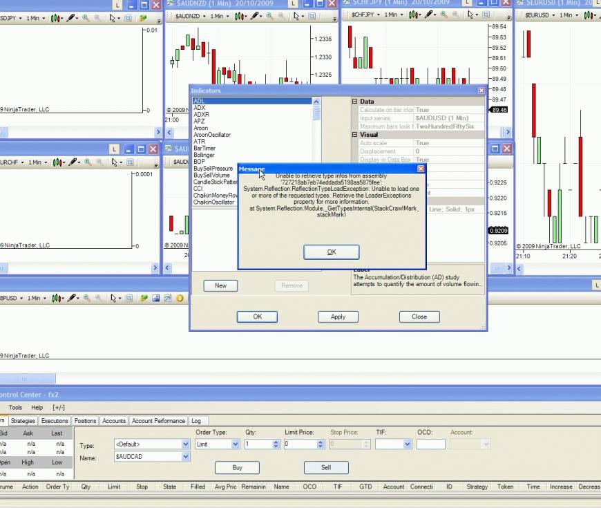The image size is (601, 508).
Task: Open $CHFJPY instrument dropdown
Action: click(x=378, y=15)
